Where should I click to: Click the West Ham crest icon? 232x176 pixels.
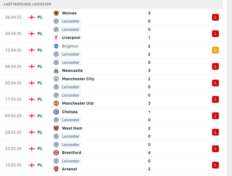click(56, 128)
